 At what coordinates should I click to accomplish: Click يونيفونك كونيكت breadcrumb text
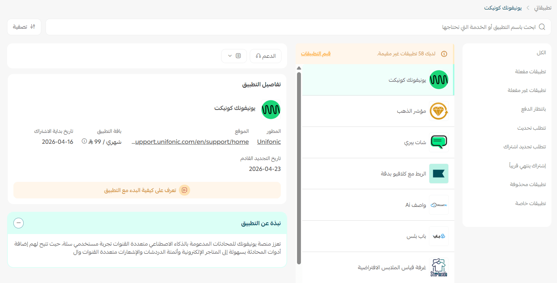503,8
